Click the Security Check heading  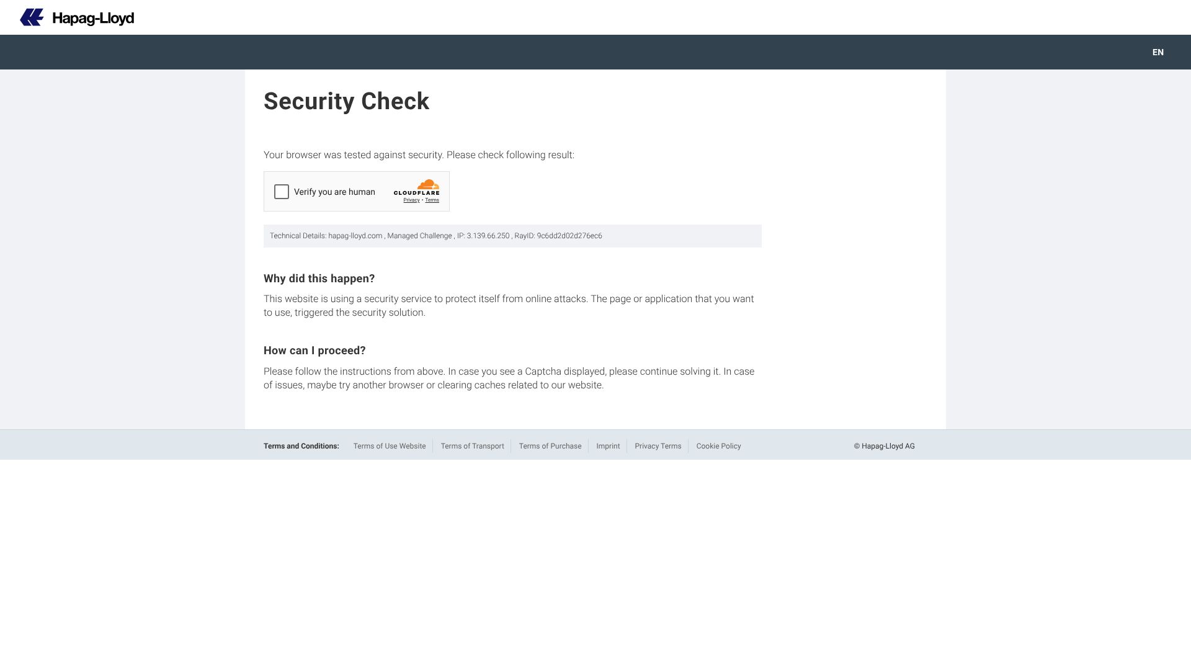pyautogui.click(x=346, y=101)
